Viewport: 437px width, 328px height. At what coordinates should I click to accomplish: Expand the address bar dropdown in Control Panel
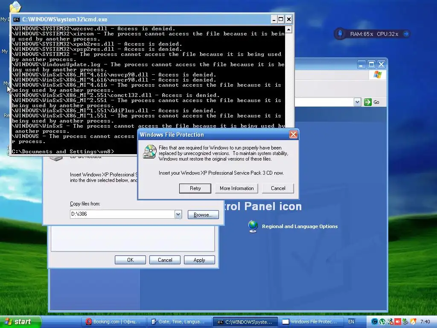357,102
